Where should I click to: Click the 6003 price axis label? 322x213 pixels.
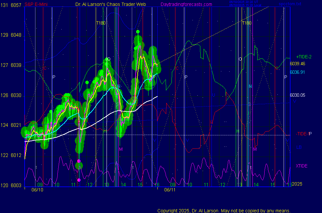[x=16, y=185]
